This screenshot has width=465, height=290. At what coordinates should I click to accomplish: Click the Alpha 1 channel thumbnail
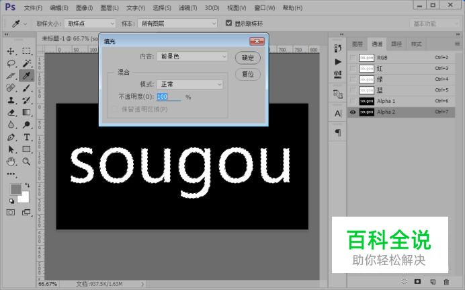point(366,101)
